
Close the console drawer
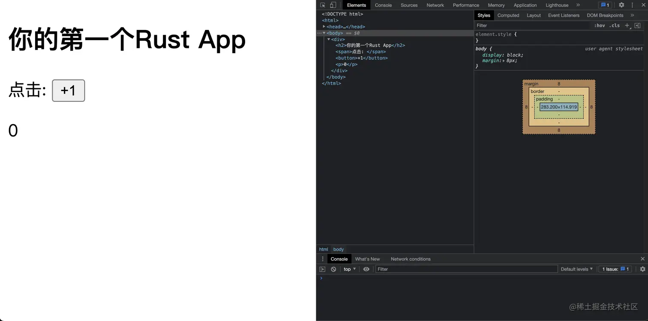pyautogui.click(x=642, y=259)
